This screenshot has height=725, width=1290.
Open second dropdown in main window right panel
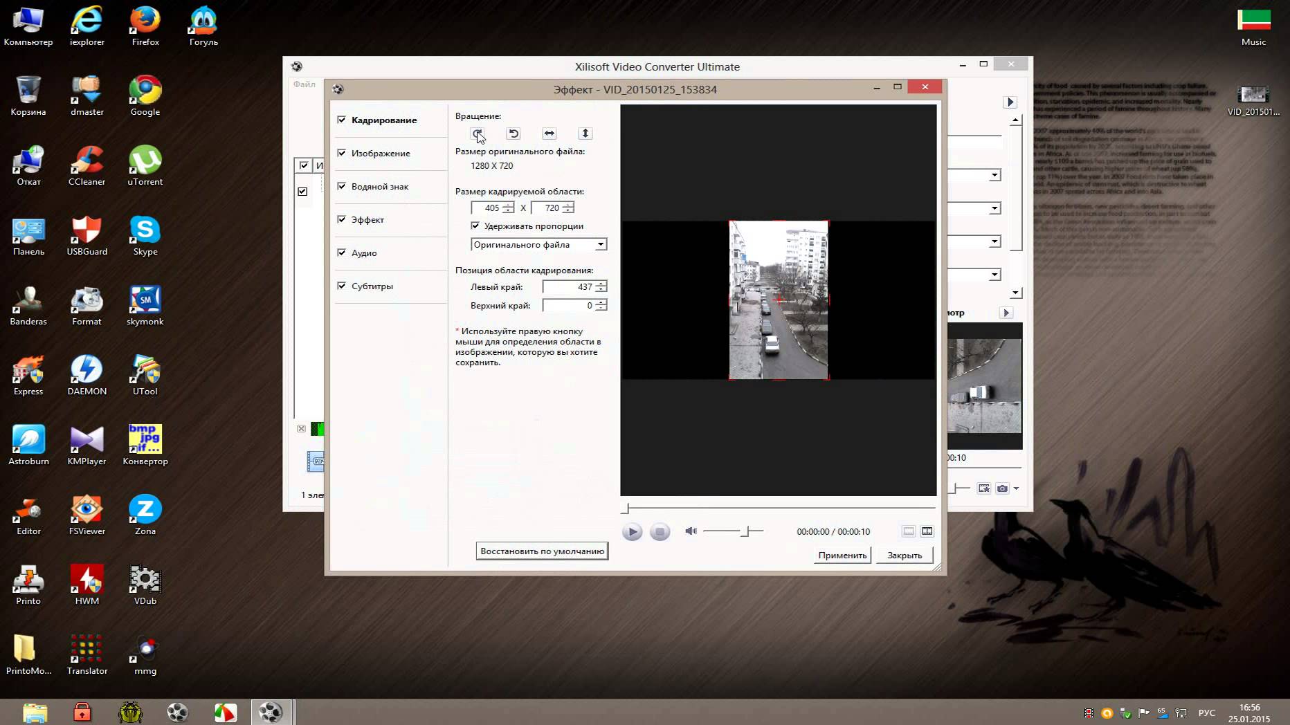(x=994, y=208)
